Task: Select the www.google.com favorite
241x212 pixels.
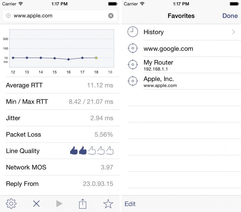Action: tap(168, 49)
